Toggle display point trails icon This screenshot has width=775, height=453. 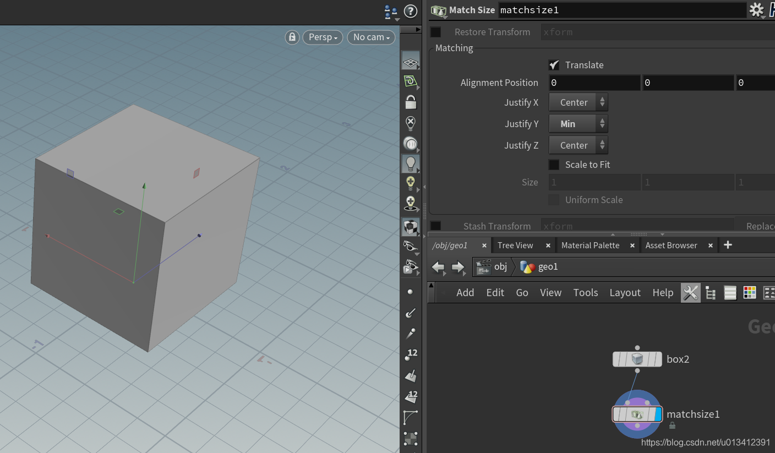tap(410, 334)
